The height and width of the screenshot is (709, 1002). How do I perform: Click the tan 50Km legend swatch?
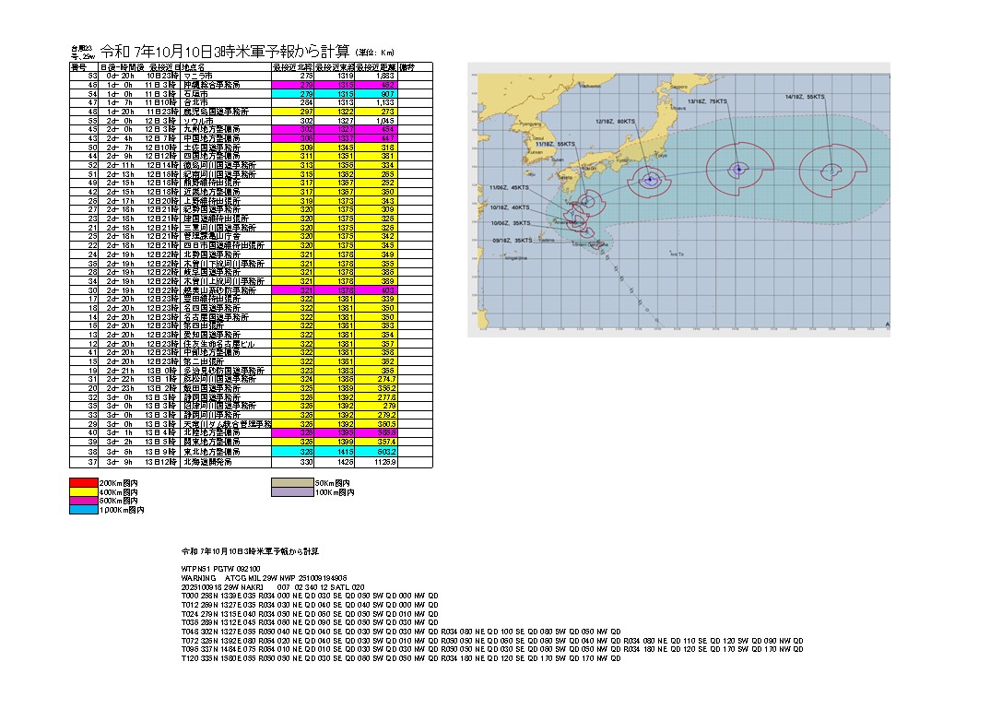click(x=292, y=482)
